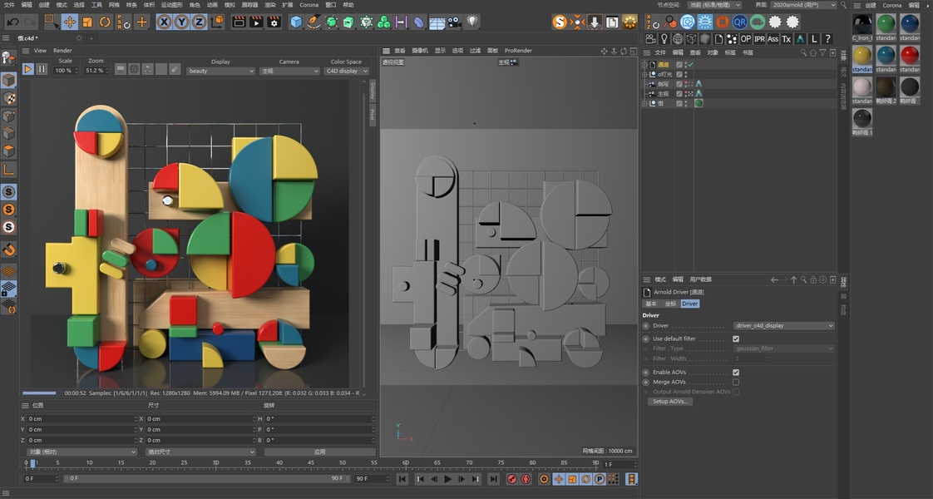Play the timeline animation forward

[448, 479]
